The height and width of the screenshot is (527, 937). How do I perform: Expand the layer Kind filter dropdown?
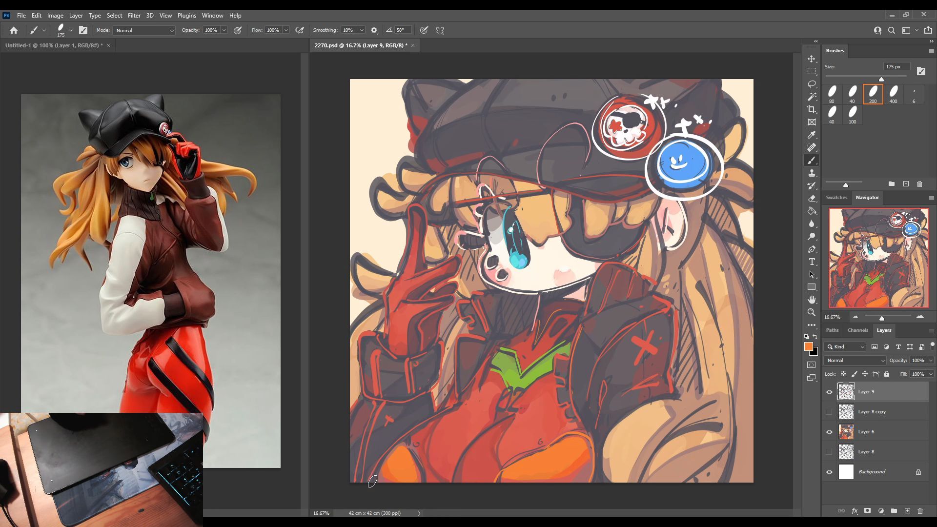(845, 346)
